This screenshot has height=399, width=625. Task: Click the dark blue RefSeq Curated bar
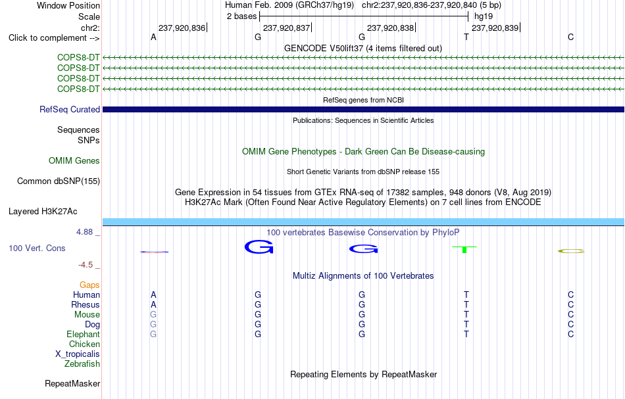point(363,110)
